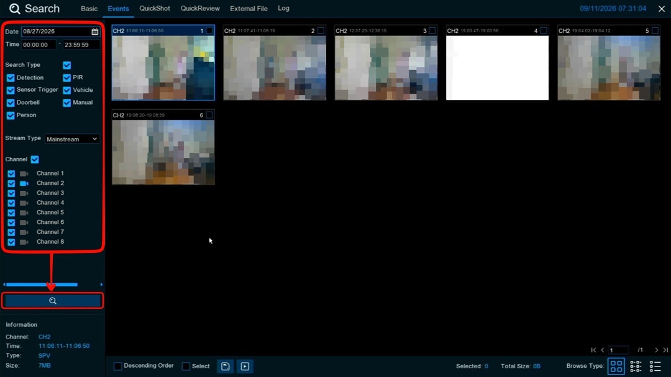671x377 pixels.
Task: Open event thumbnail 19:04:02-19:04:12
Action: pyautogui.click(x=609, y=68)
